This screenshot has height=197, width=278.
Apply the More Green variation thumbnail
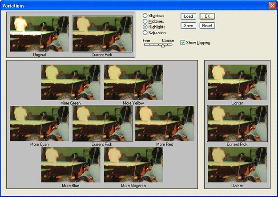(71, 82)
